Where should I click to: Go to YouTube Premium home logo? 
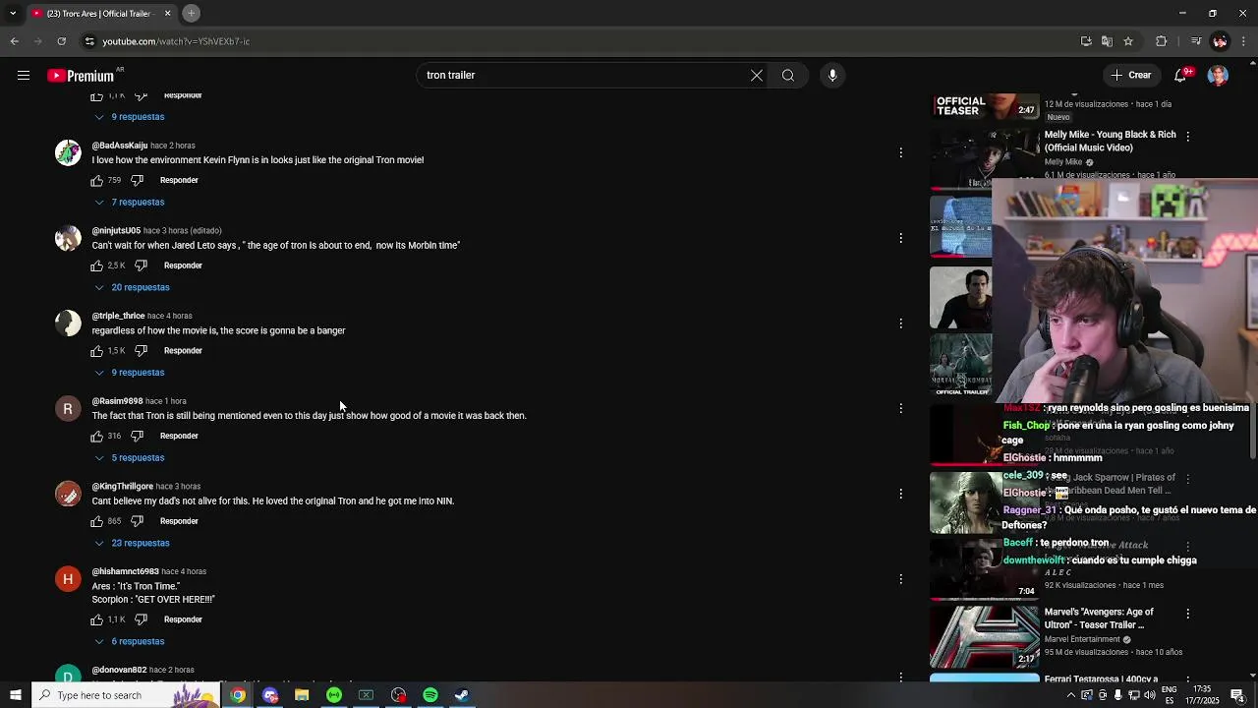tap(81, 76)
